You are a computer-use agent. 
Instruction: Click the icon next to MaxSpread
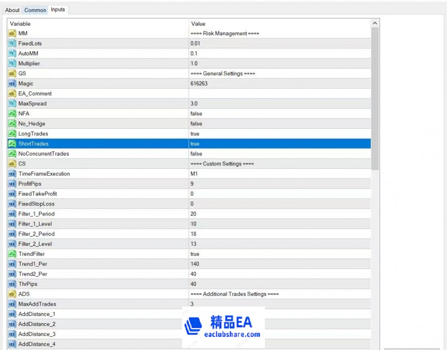[12, 103]
